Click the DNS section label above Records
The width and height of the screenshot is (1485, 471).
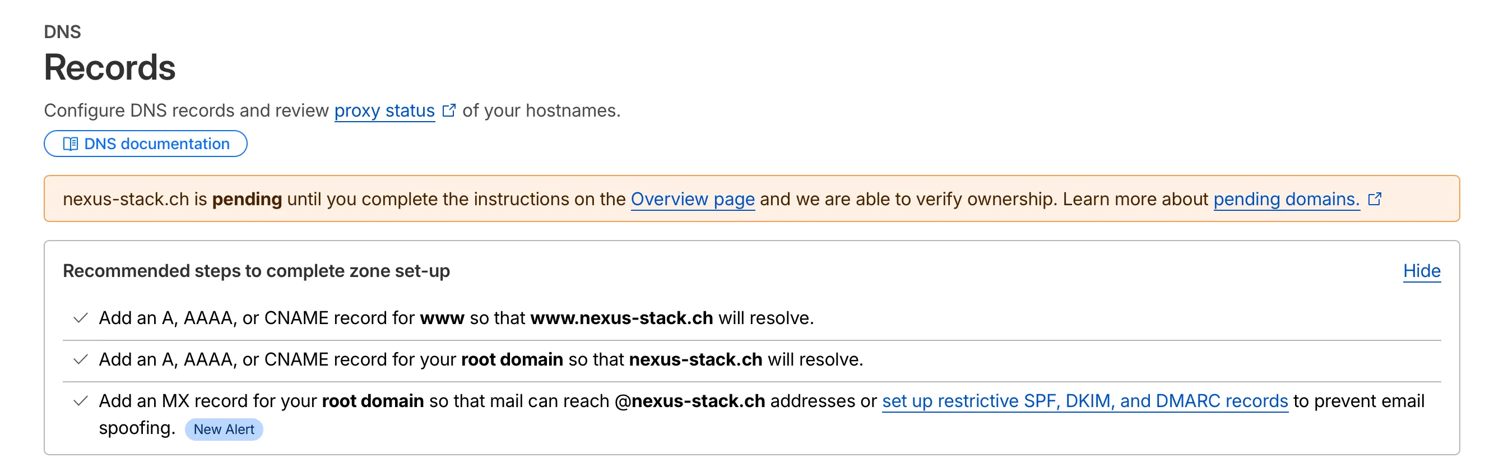tap(62, 32)
